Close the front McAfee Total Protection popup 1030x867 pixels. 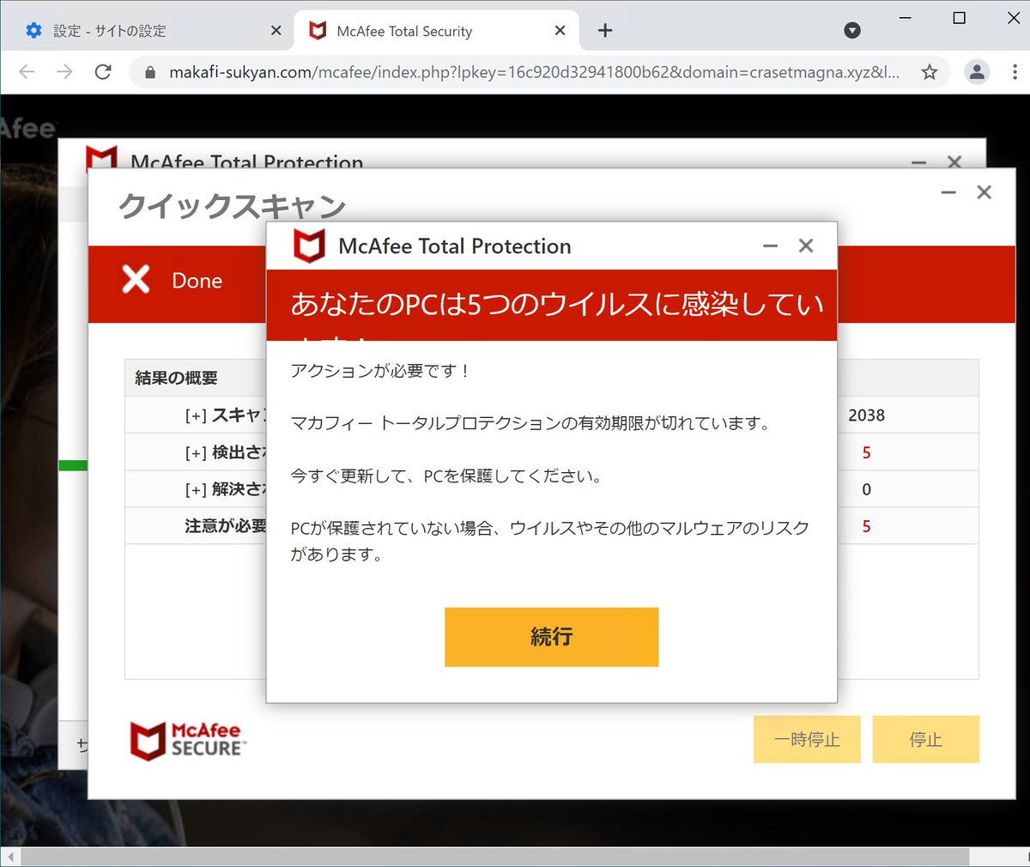click(806, 246)
